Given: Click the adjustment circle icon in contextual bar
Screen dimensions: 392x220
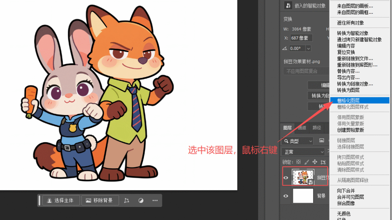Looking at the screenshot, I should coord(141,200).
